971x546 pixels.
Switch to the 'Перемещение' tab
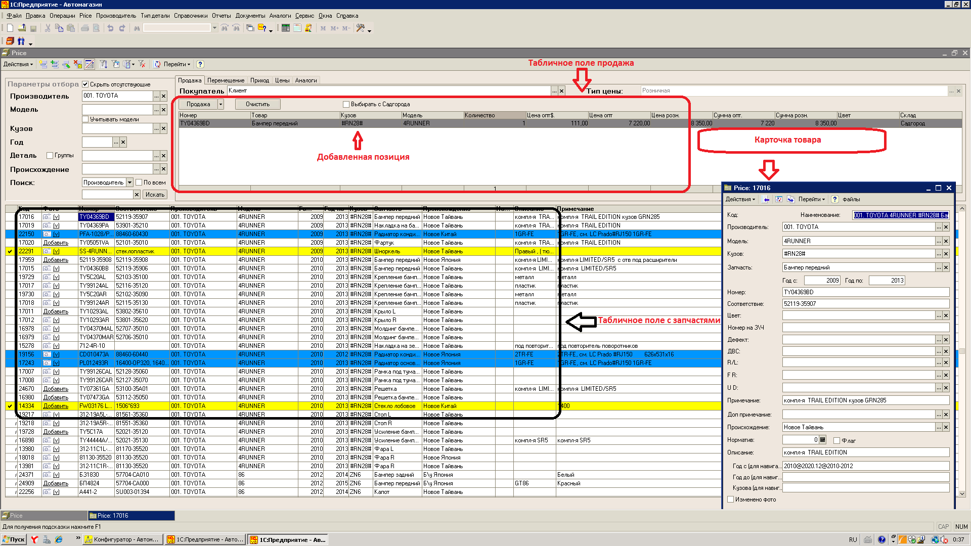click(226, 80)
